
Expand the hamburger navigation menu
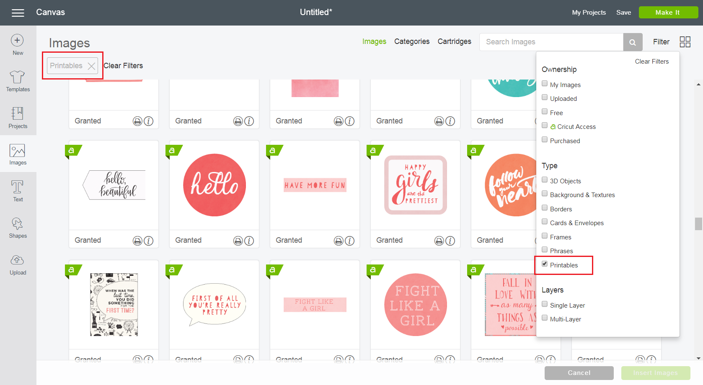(x=18, y=12)
